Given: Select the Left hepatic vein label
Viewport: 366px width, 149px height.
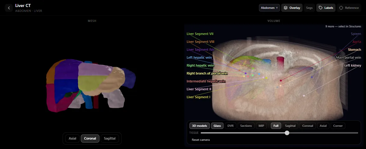Looking at the screenshot, I should tap(199, 57).
